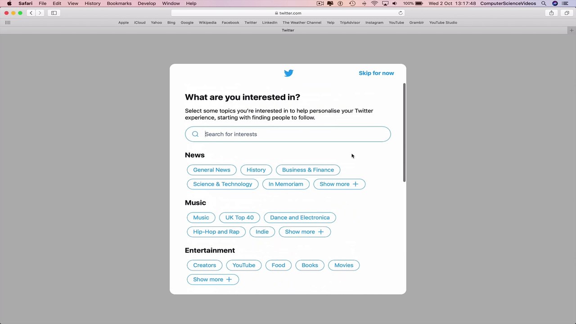Open the Window menu
576x324 pixels.
171,4
